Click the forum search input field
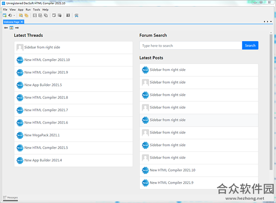 pos(191,46)
